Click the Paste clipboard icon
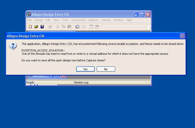 pos(70,27)
